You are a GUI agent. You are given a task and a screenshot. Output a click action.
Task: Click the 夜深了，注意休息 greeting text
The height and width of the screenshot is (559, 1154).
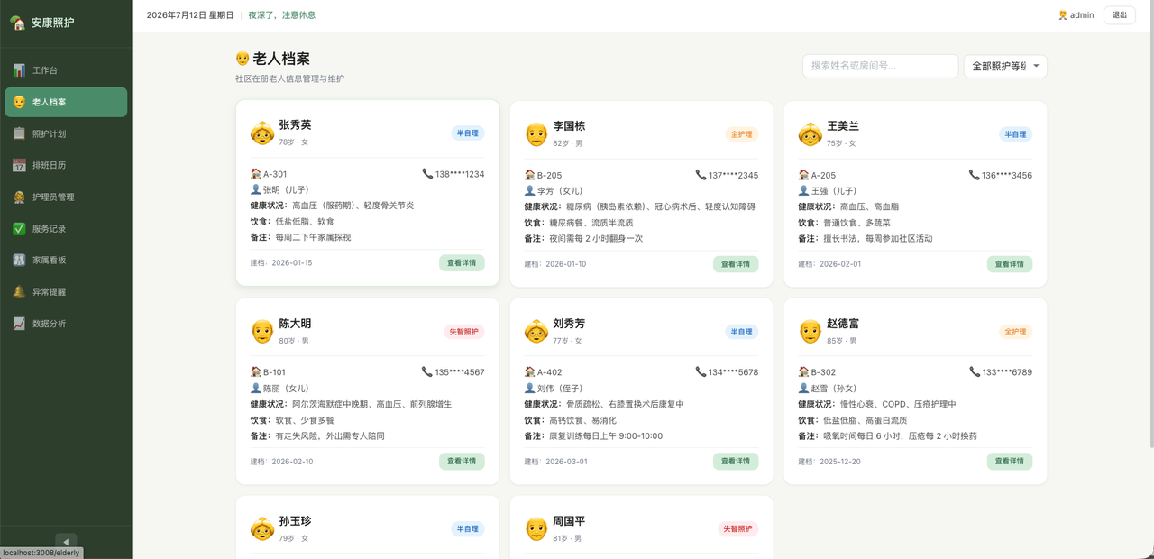(282, 15)
